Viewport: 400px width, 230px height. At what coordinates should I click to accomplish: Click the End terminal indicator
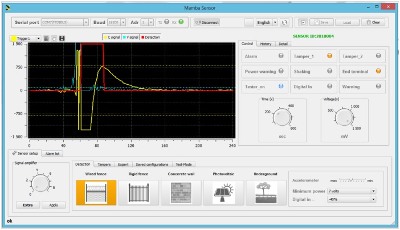tap(378, 71)
